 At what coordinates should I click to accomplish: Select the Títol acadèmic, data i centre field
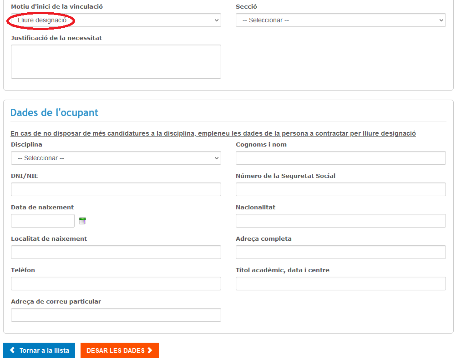click(340, 284)
